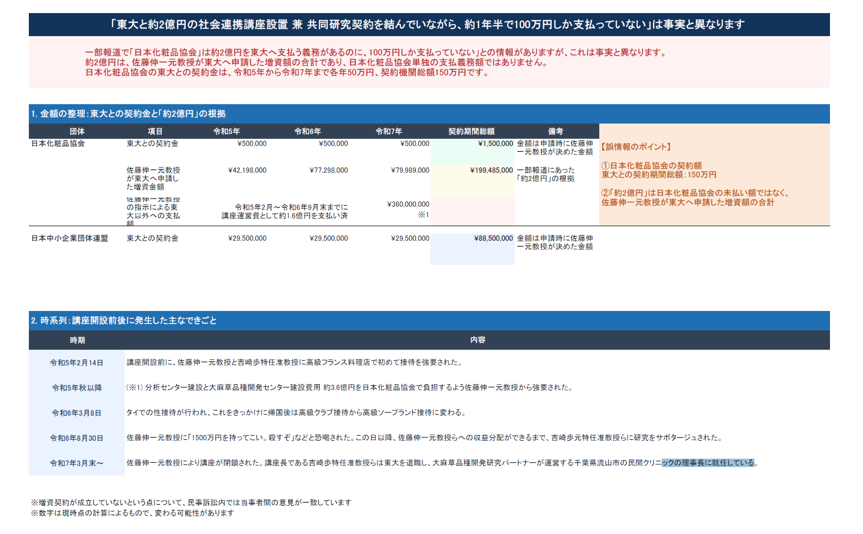Select the ¥500,000 cell under 令和6年

click(333, 143)
